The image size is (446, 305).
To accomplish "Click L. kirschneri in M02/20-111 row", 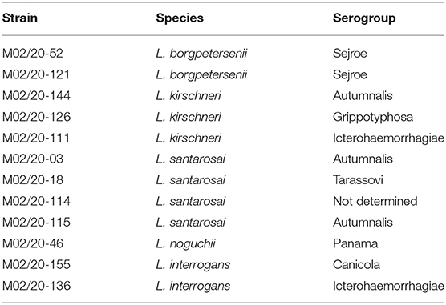I will click(189, 138).
